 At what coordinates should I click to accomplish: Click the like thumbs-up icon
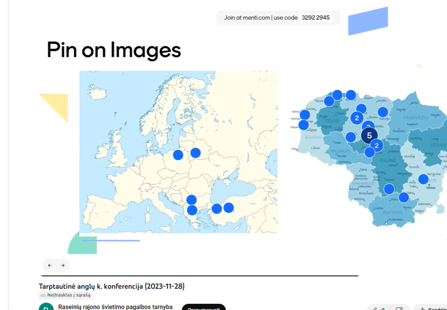pos(374,308)
